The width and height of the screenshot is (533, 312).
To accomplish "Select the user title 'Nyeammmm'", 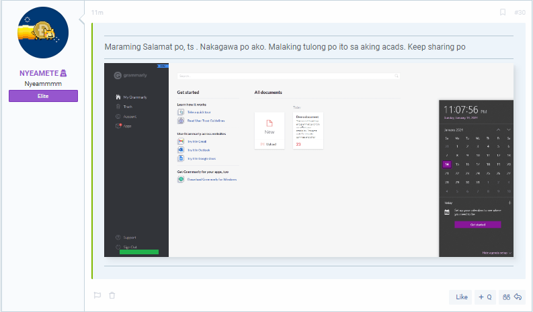I will pyautogui.click(x=43, y=84).
